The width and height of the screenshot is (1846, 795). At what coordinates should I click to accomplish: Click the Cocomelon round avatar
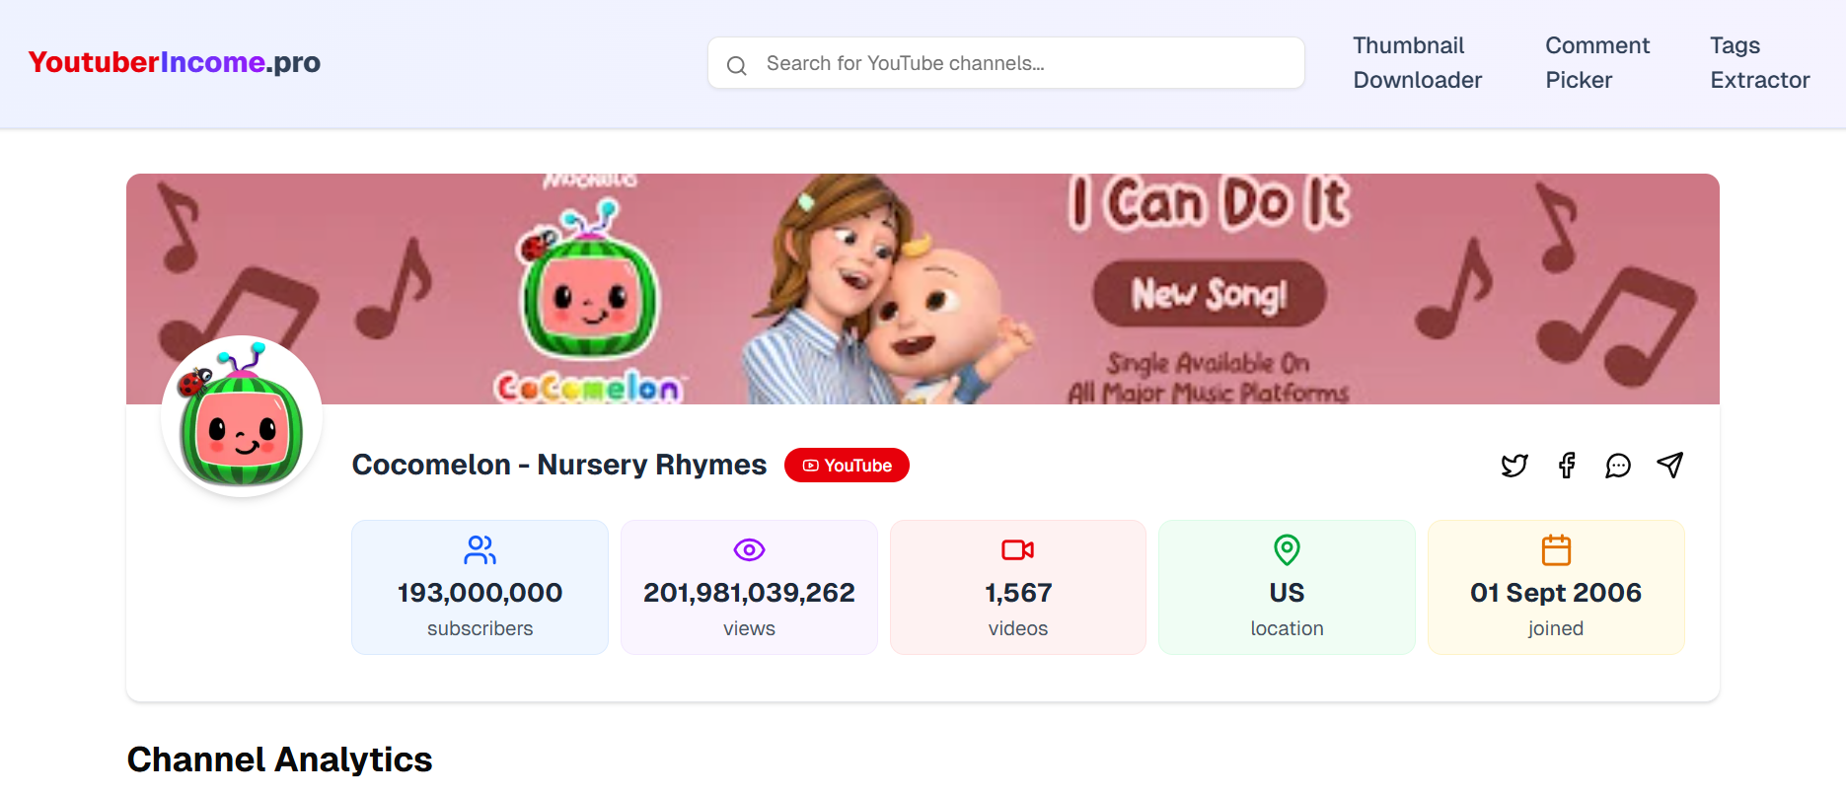pos(242,415)
